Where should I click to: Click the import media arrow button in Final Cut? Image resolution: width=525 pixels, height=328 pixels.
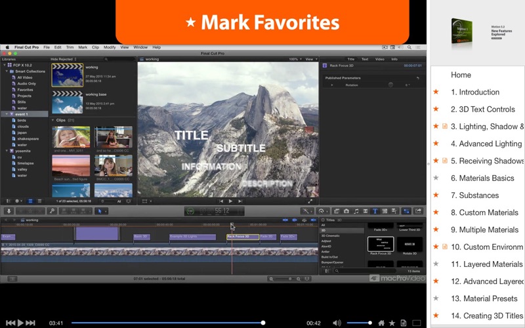9,211
